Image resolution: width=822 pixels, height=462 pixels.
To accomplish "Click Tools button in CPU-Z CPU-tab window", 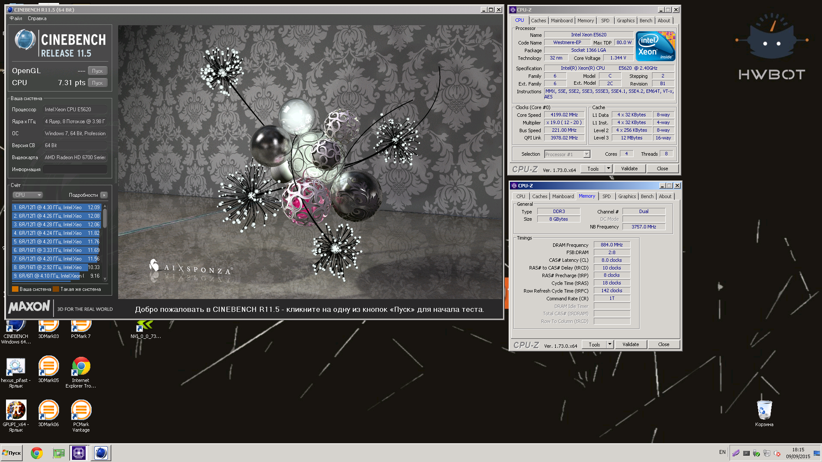I will (593, 169).
